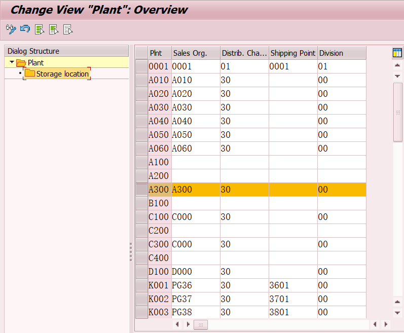Click the Undo change toolbar icon

(x=25, y=29)
